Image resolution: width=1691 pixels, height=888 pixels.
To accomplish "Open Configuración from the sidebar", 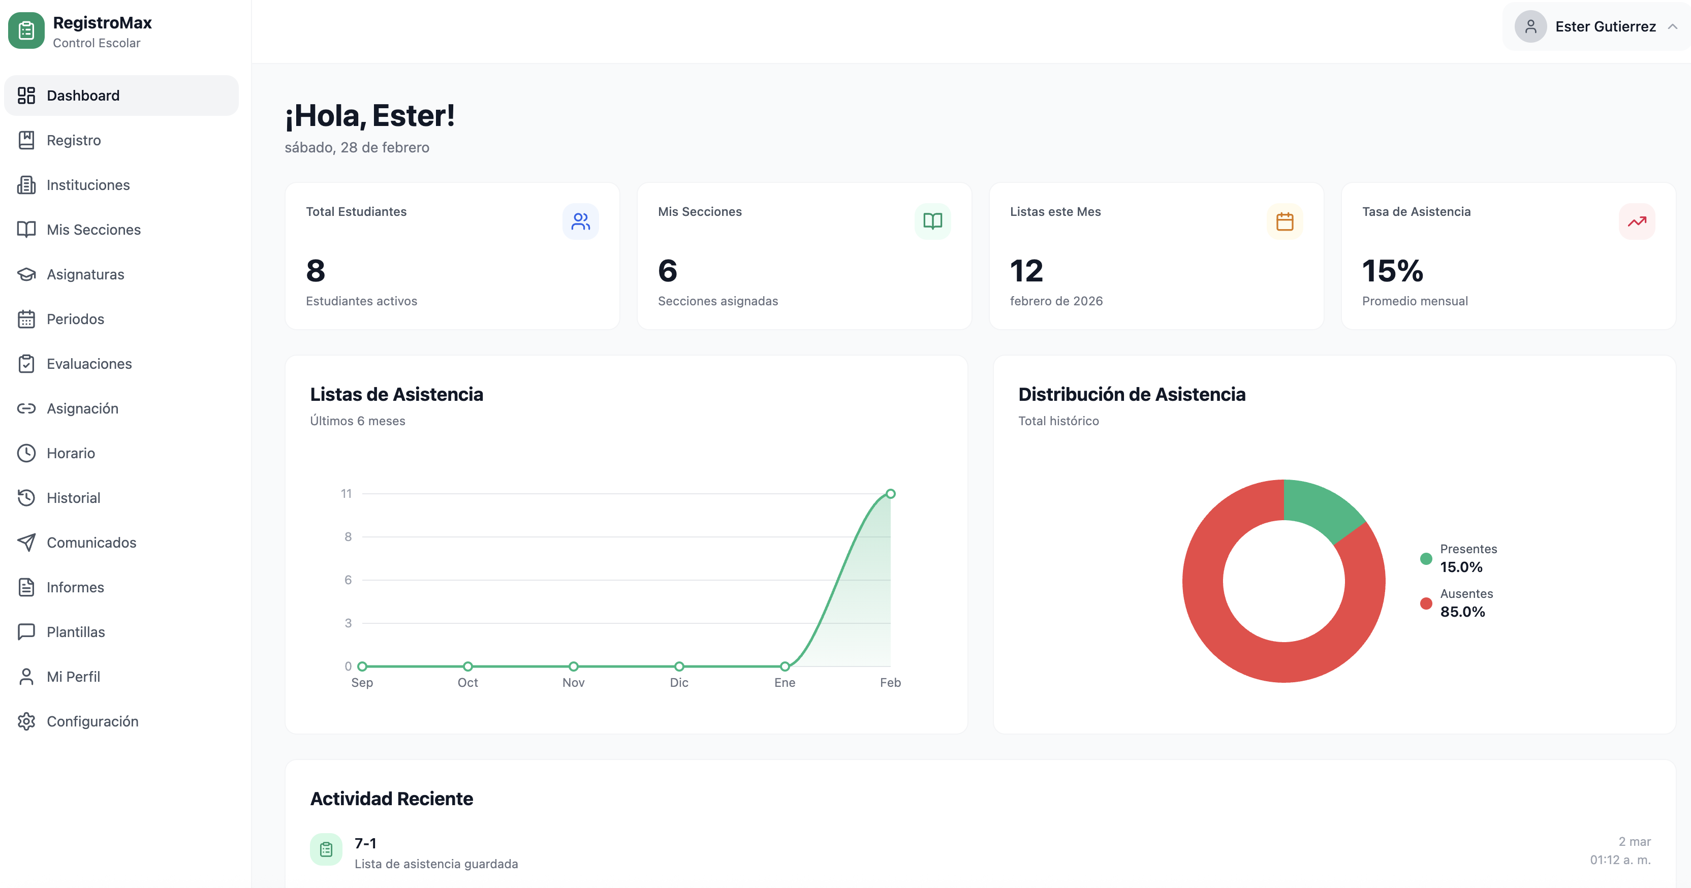I will pyautogui.click(x=92, y=721).
